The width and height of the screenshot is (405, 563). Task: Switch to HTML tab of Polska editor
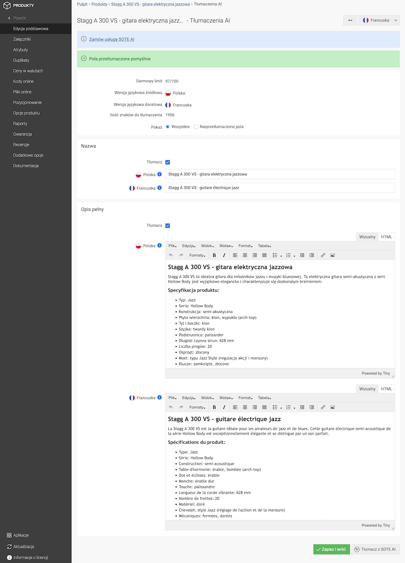[x=387, y=237]
